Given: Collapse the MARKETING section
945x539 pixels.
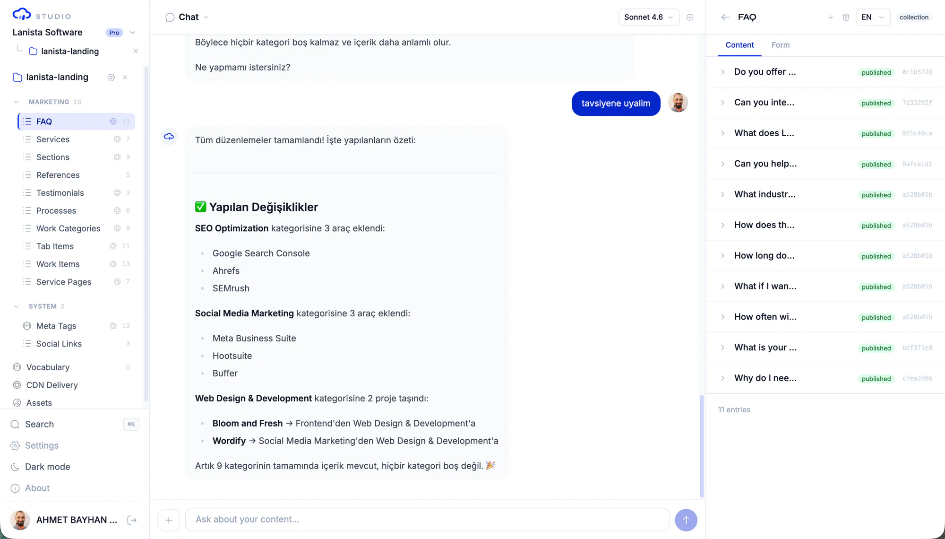Looking at the screenshot, I should 17,102.
